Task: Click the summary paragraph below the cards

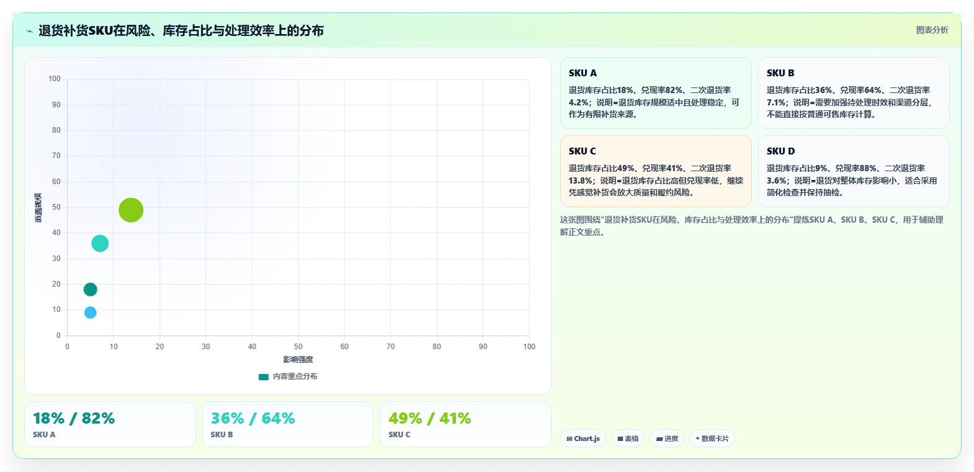Action: pyautogui.click(x=752, y=226)
